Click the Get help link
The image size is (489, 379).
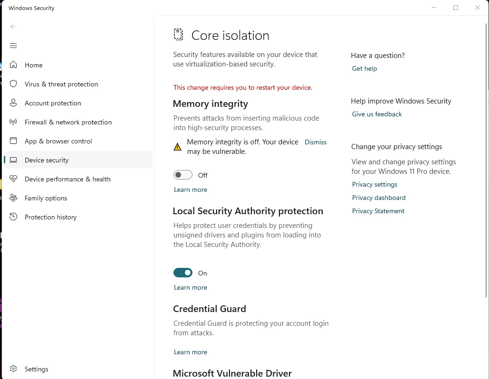[x=364, y=68]
